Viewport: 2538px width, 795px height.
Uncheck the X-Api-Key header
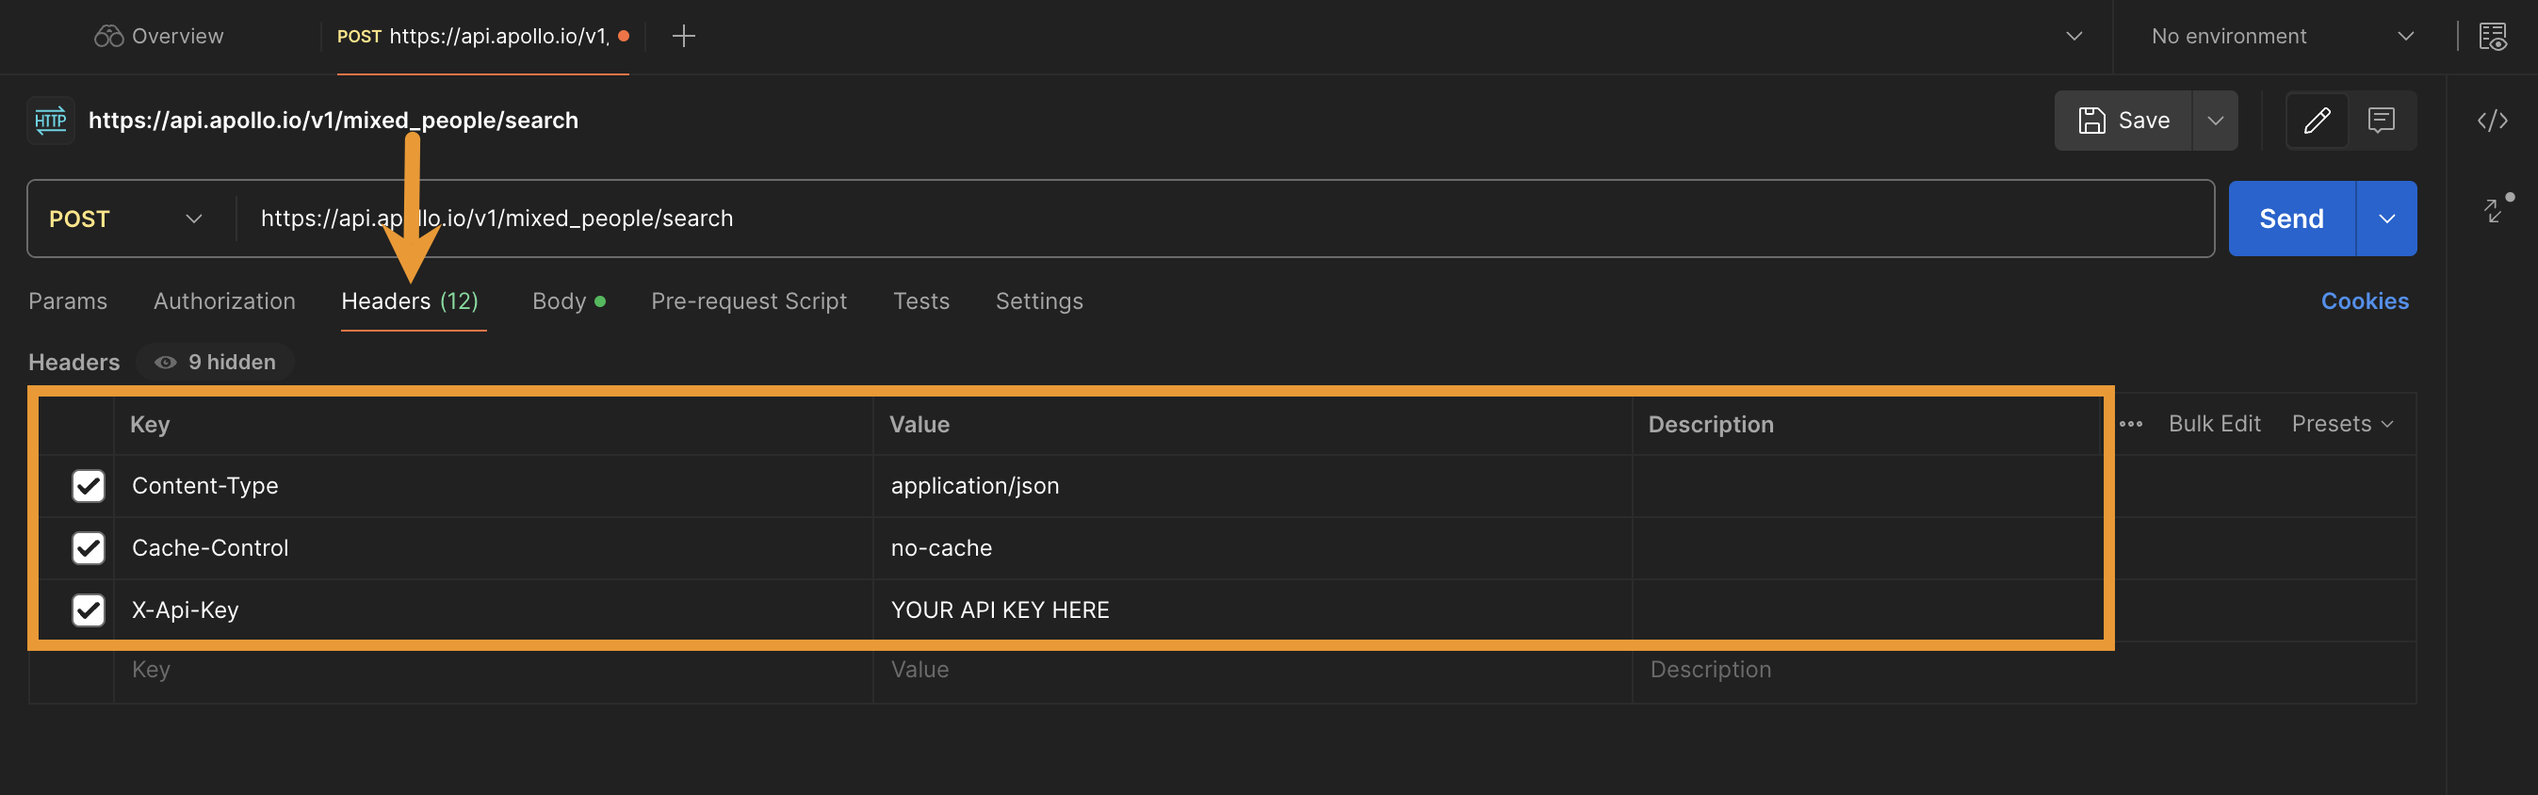point(88,609)
